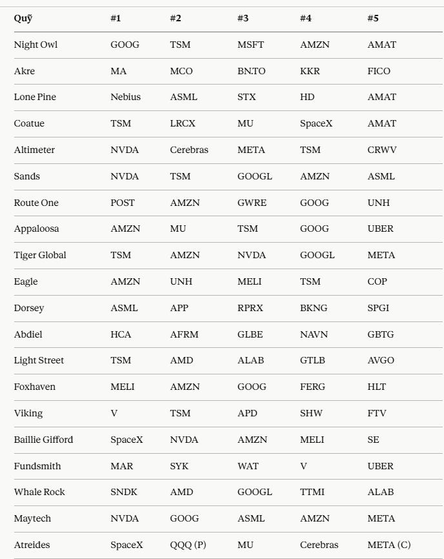Select RPRX in the Dorsey row
Screen dimensions: 444x559
click(250, 308)
